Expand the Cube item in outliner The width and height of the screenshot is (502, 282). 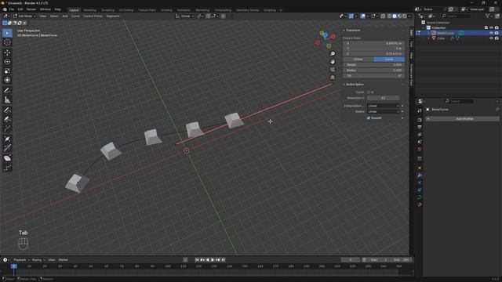coord(429,38)
